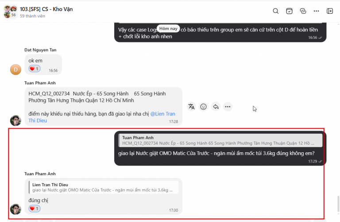Open Tuan Pham Anh's avatar beside 'đúng chị'

[15, 209]
